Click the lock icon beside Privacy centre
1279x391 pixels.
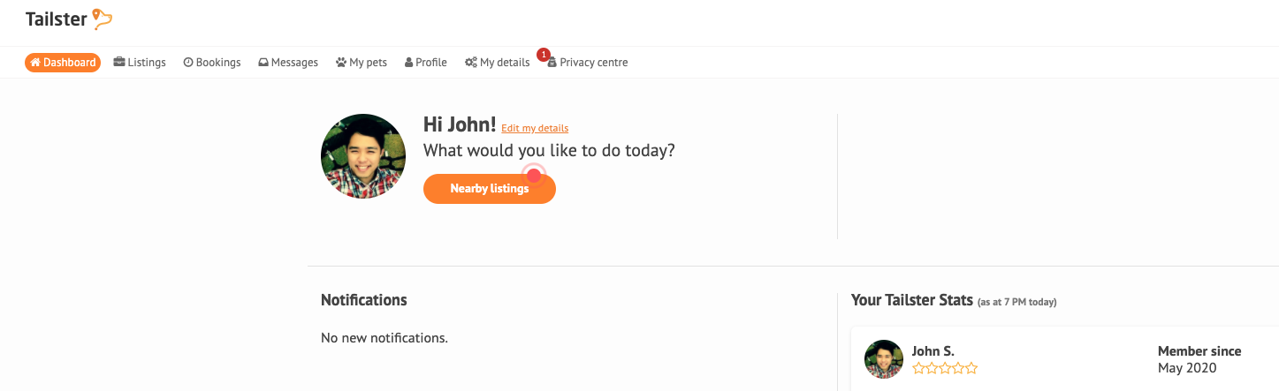pos(552,64)
